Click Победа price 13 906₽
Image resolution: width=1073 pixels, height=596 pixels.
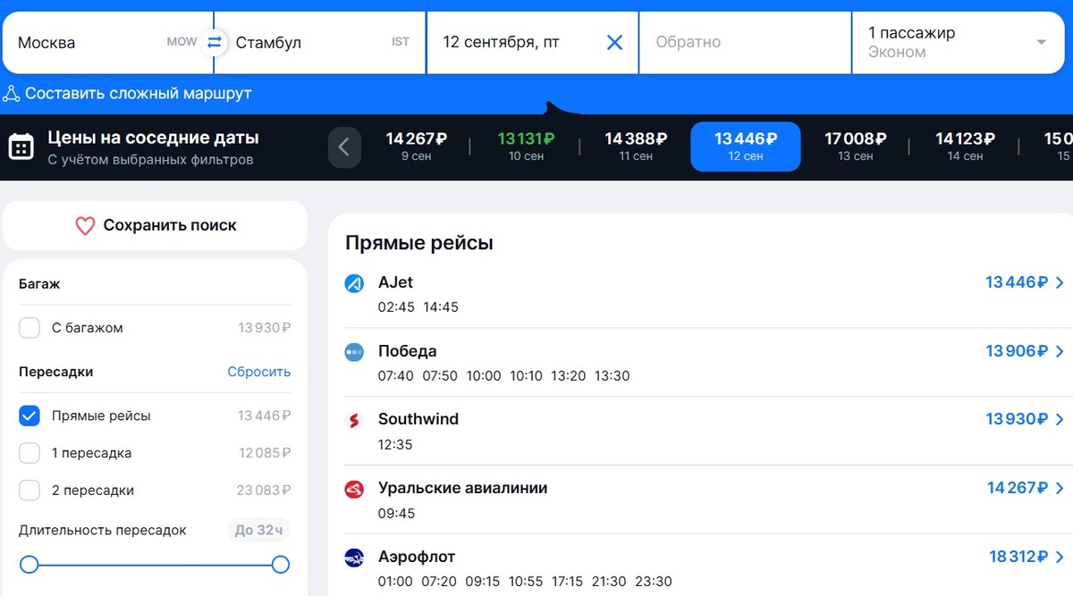(x=1017, y=351)
